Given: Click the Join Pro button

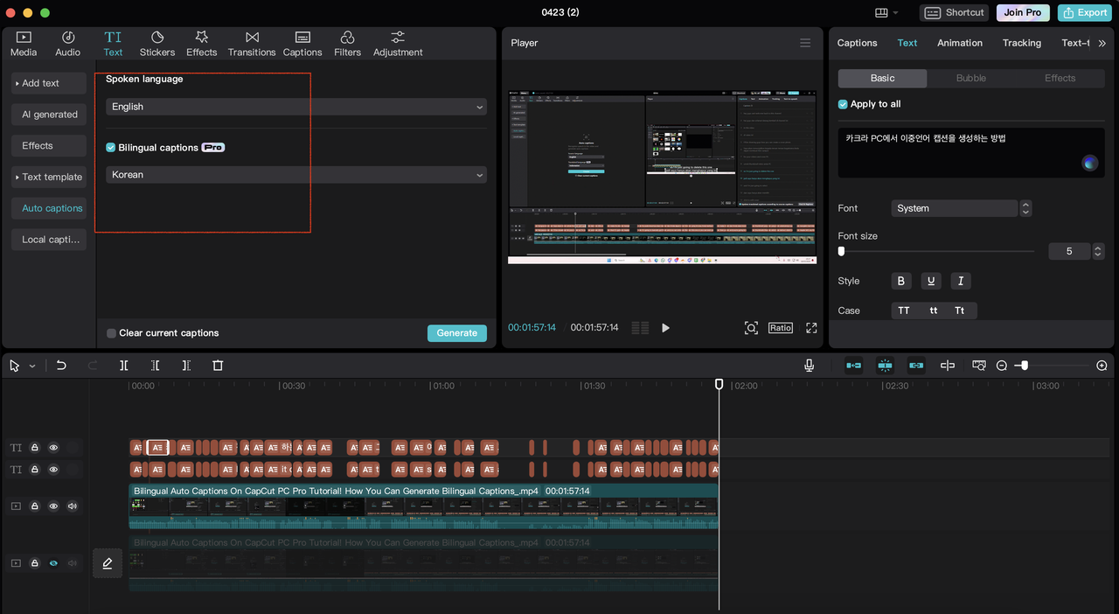Looking at the screenshot, I should 1023,12.
